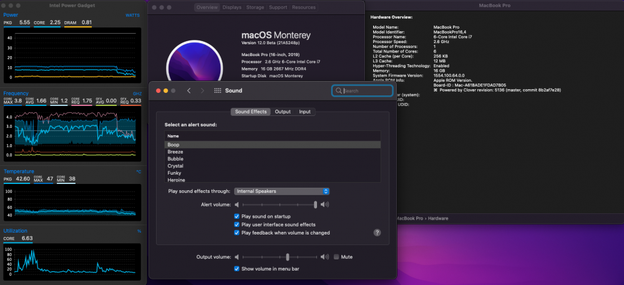
Task: Adjust the Alert volume slider
Action: (280, 205)
